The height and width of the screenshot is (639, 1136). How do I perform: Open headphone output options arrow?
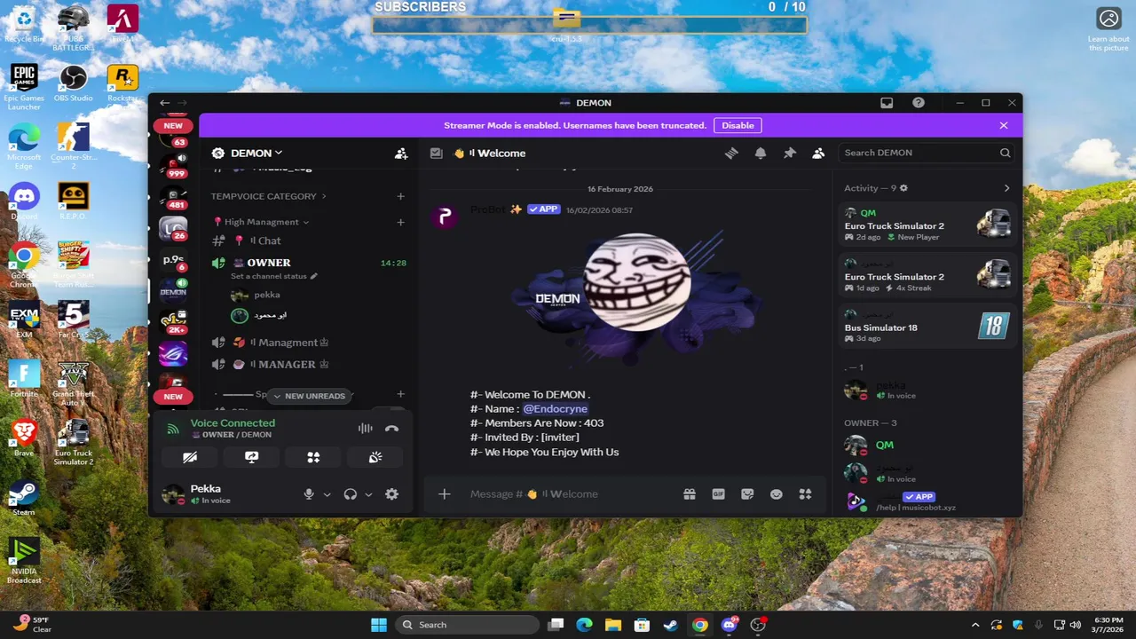pos(368,494)
